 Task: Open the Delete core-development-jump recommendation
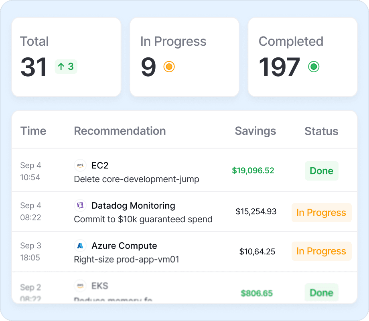pyautogui.click(x=136, y=179)
